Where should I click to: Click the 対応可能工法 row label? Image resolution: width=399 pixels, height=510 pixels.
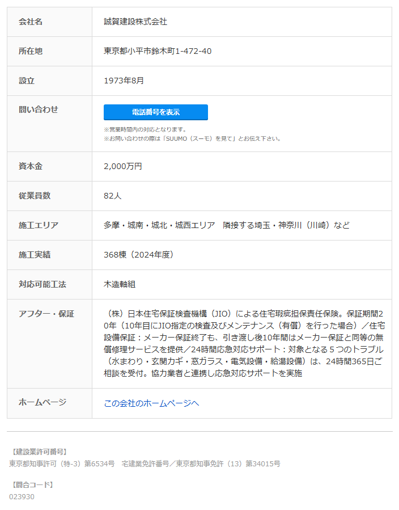coord(43,284)
